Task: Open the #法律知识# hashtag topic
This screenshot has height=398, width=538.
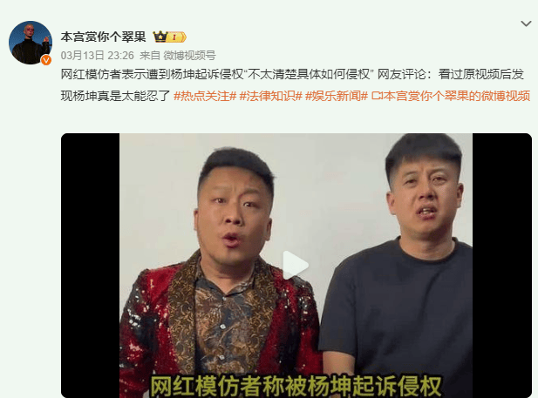Action: click(x=270, y=96)
